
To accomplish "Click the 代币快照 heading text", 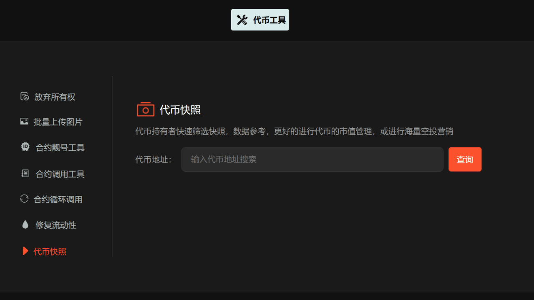I will point(180,110).
